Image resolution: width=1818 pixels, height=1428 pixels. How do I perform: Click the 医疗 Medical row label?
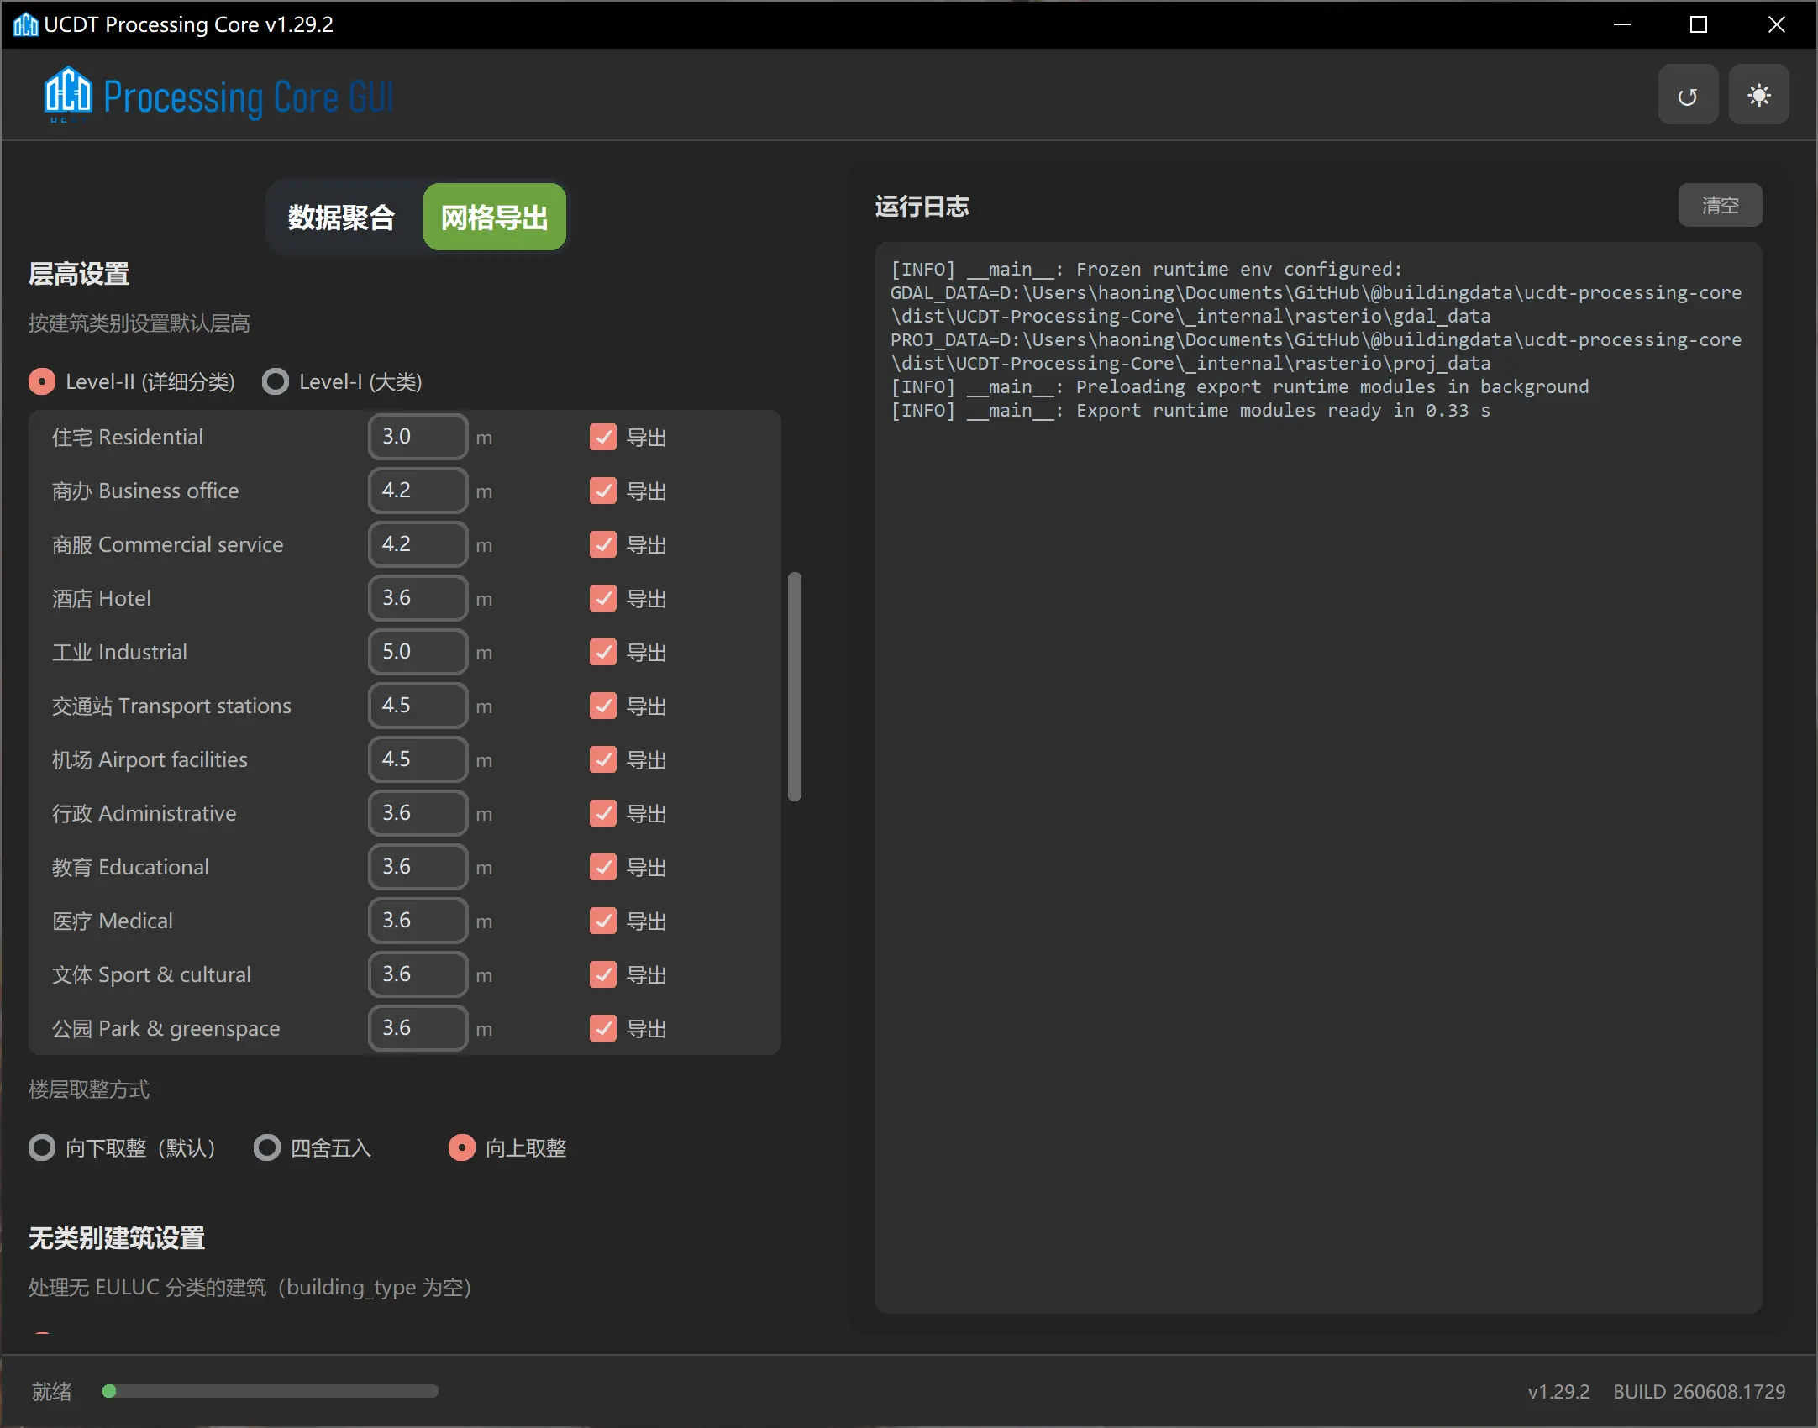click(113, 921)
